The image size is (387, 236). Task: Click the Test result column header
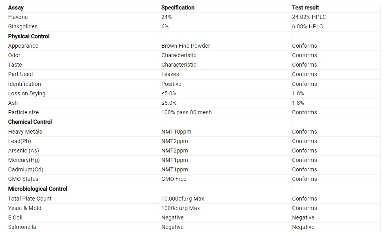point(305,7)
